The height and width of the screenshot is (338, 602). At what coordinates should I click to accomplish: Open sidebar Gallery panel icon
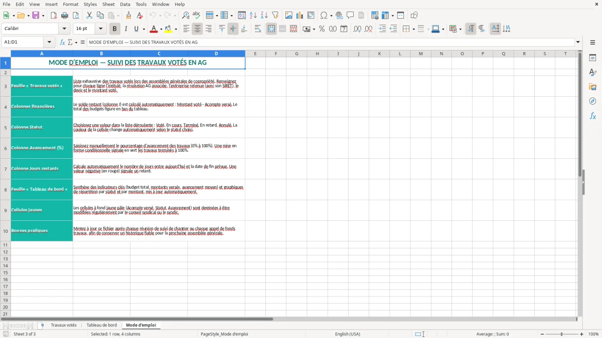click(x=592, y=87)
